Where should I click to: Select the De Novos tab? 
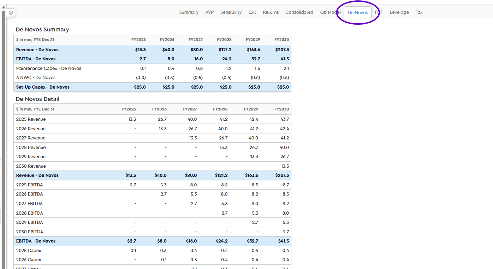358,13
